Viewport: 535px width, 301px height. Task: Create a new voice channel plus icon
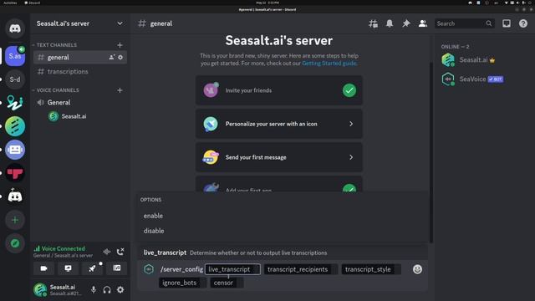pyautogui.click(x=120, y=90)
